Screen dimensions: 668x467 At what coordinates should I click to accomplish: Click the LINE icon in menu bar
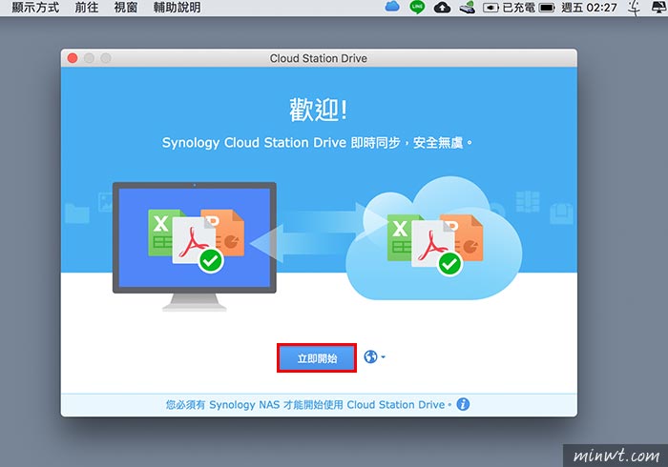pos(417,8)
